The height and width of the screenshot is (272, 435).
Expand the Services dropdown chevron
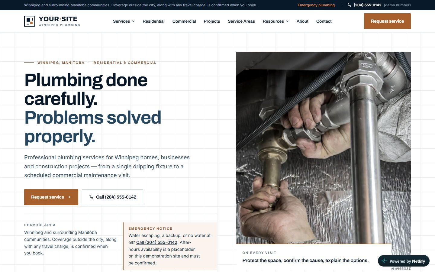point(133,21)
